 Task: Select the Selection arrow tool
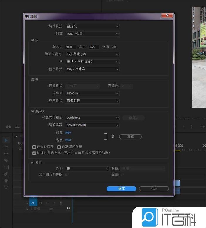[6, 140]
